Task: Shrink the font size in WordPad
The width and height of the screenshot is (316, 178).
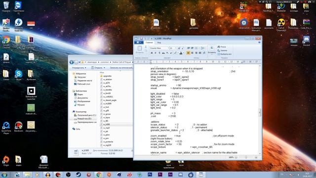Action: (x=183, y=48)
